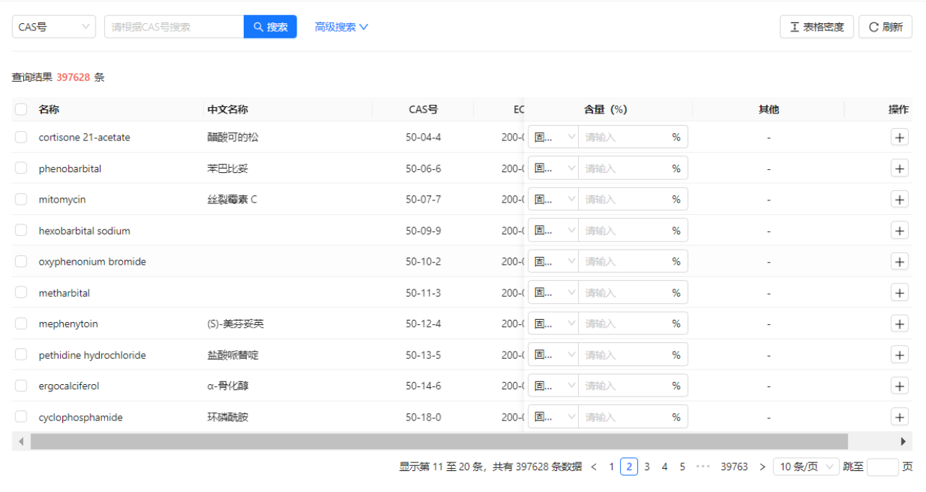Tick the checkbox for pethidine hydrochloride
The image size is (926, 492).
tap(21, 355)
